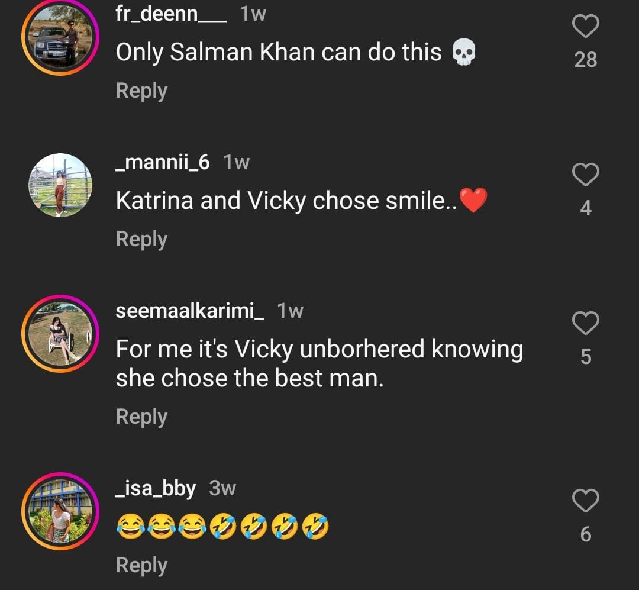The width and height of the screenshot is (639, 590).
Task: Go to seemaalkarimi_ username profile
Action: pos(190,311)
